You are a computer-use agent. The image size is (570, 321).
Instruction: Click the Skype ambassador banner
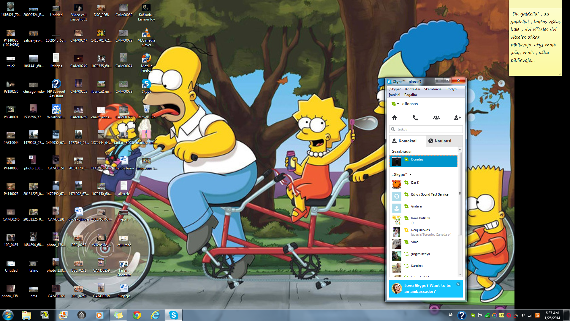coord(426,288)
